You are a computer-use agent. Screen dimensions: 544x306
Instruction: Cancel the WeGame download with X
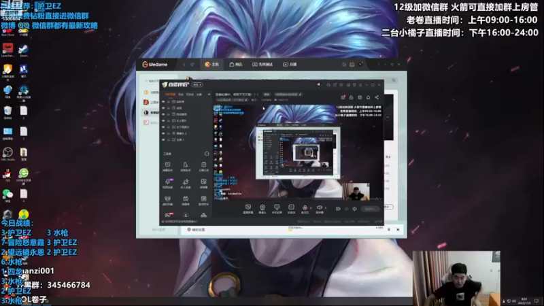pyautogui.click(x=398, y=230)
